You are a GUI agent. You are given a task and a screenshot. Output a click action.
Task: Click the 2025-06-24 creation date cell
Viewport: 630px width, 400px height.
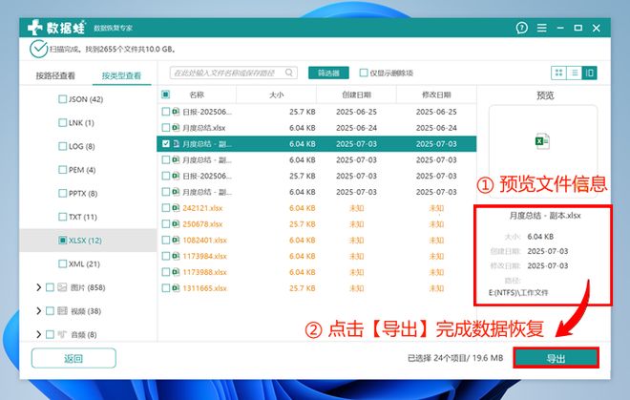(x=356, y=127)
